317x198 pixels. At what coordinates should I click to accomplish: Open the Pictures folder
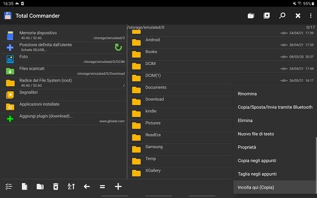(180, 126)
